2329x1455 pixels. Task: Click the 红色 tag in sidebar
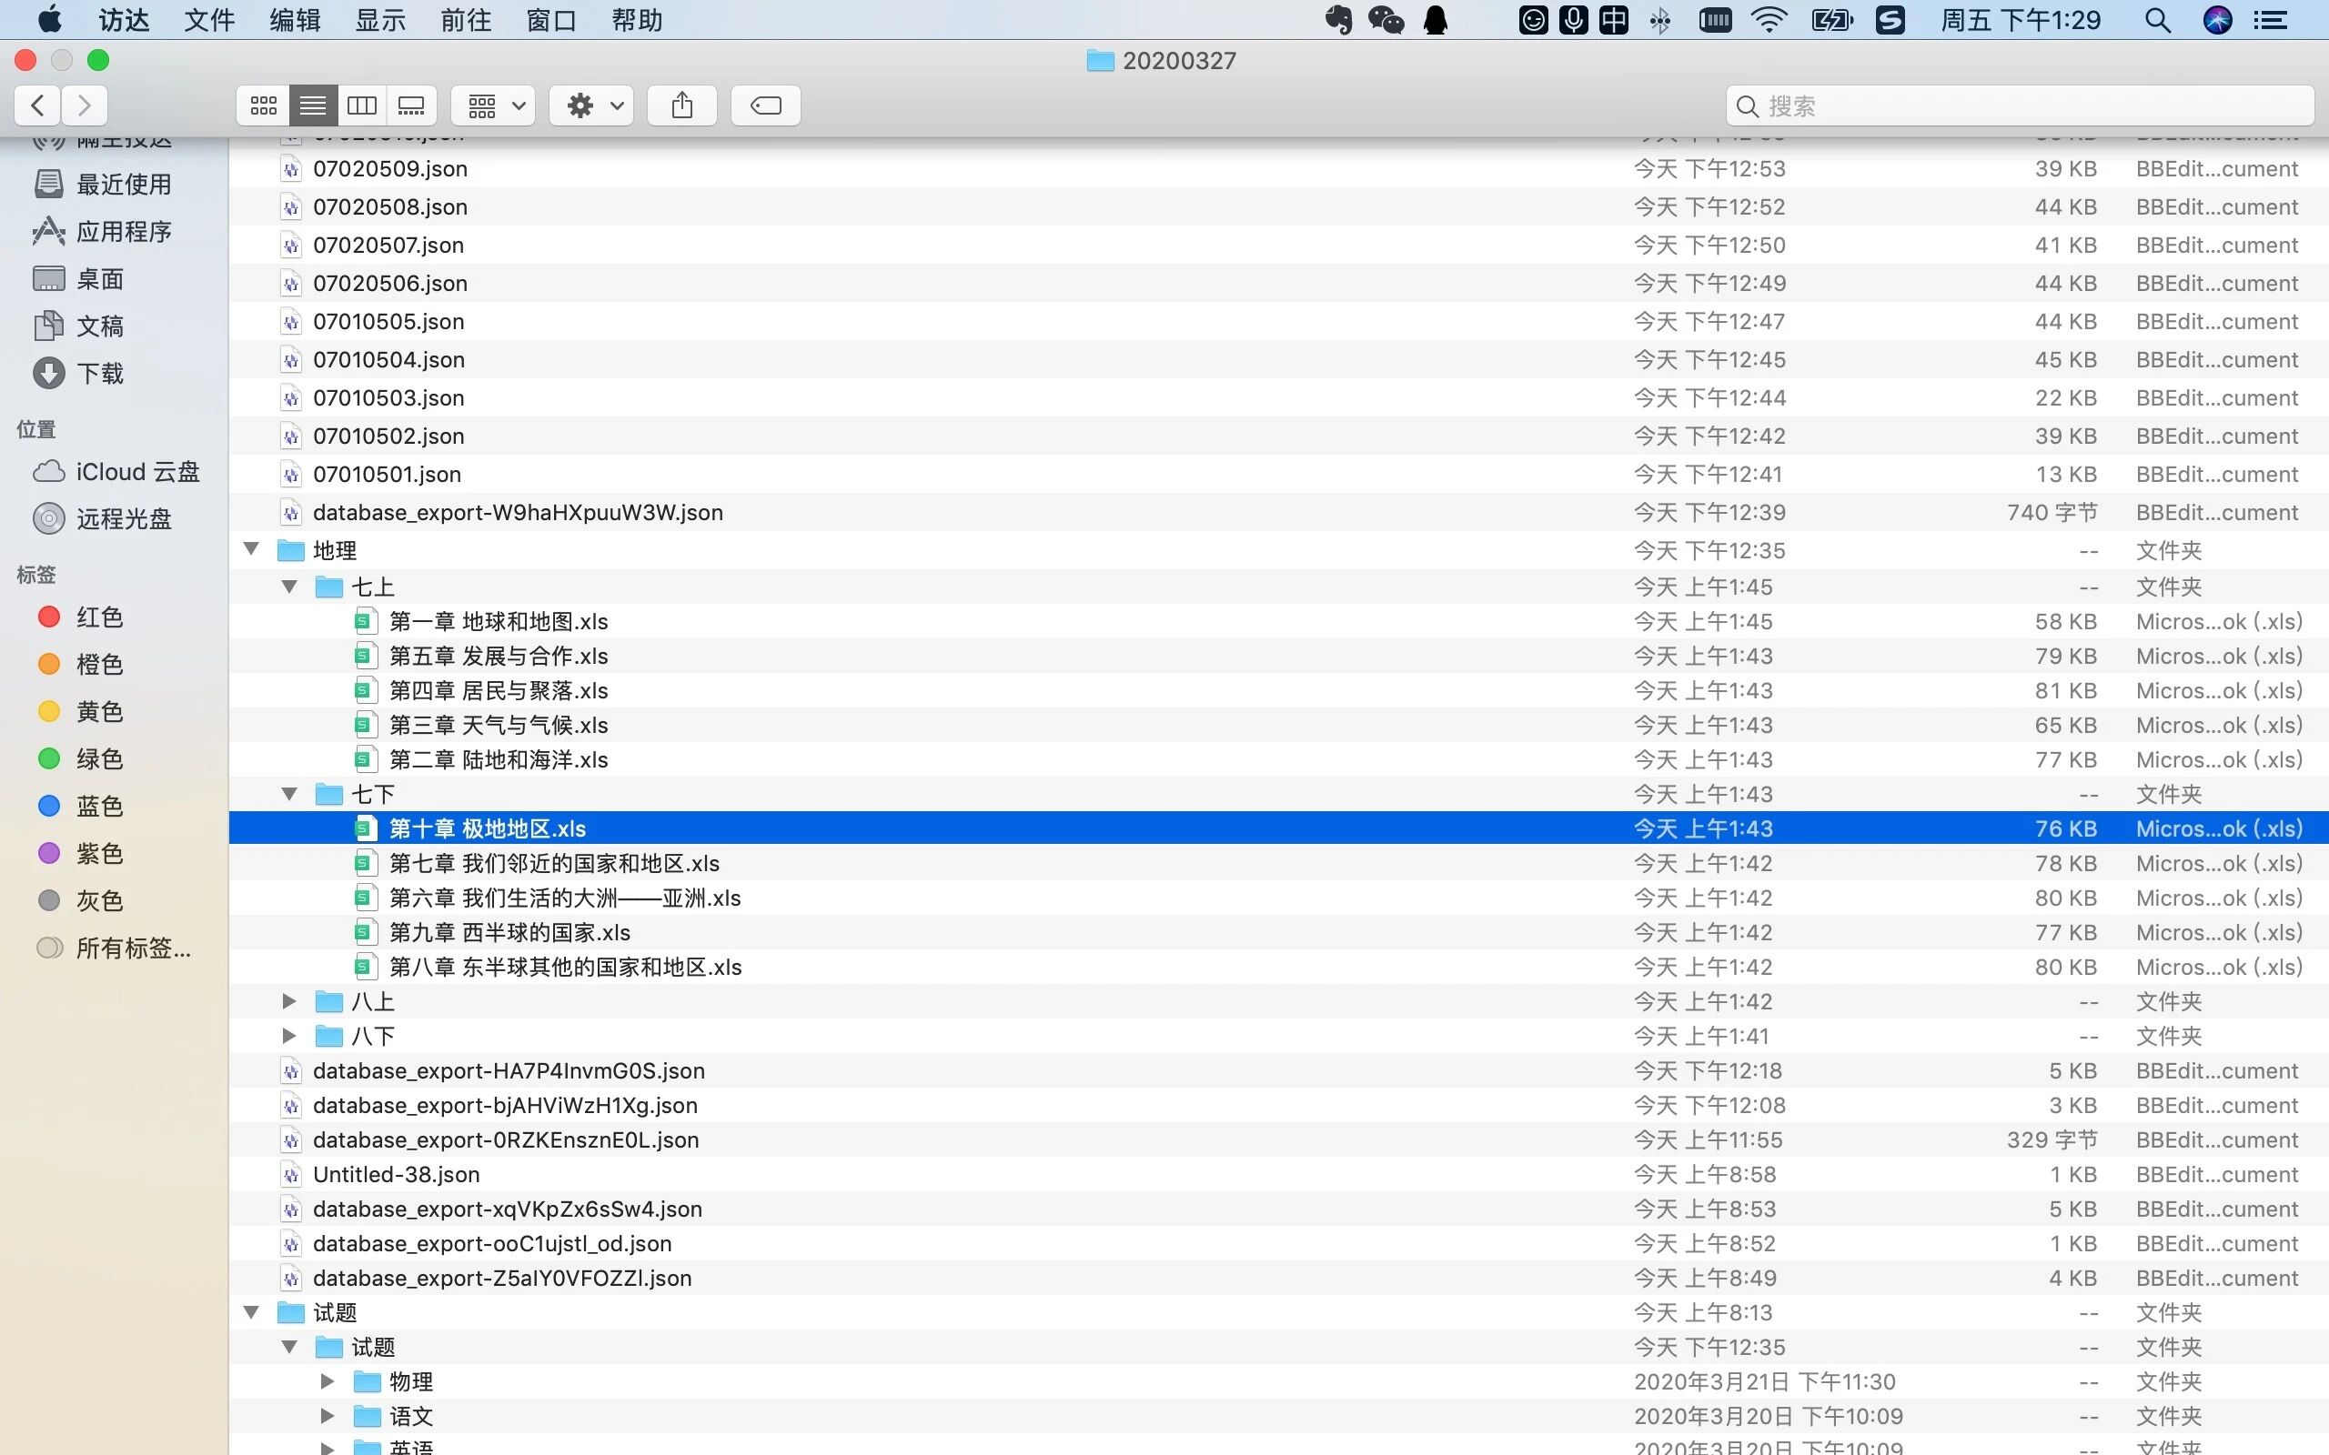pos(99,617)
